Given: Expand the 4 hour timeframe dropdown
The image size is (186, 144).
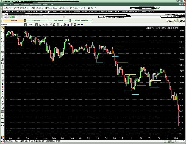Looking at the screenshot, I should tap(37, 25).
